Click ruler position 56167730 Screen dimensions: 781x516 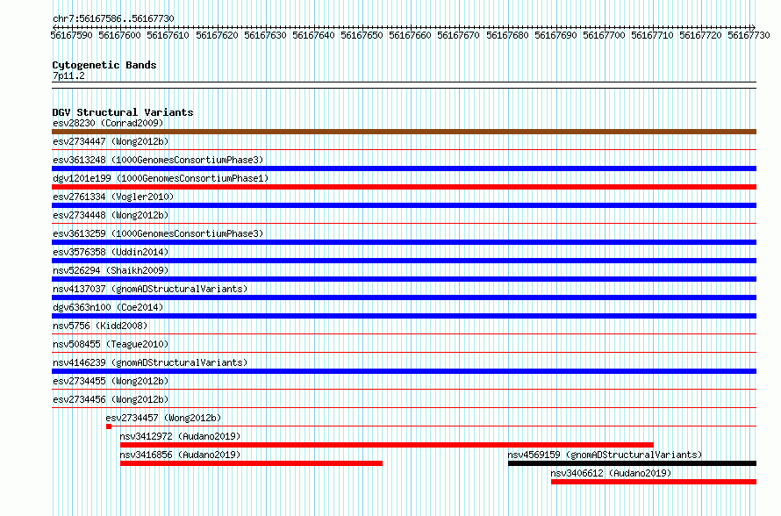[x=749, y=35]
